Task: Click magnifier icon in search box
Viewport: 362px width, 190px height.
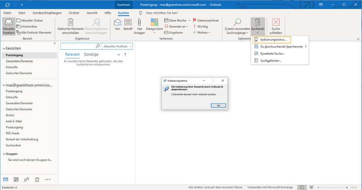Action: [98, 46]
